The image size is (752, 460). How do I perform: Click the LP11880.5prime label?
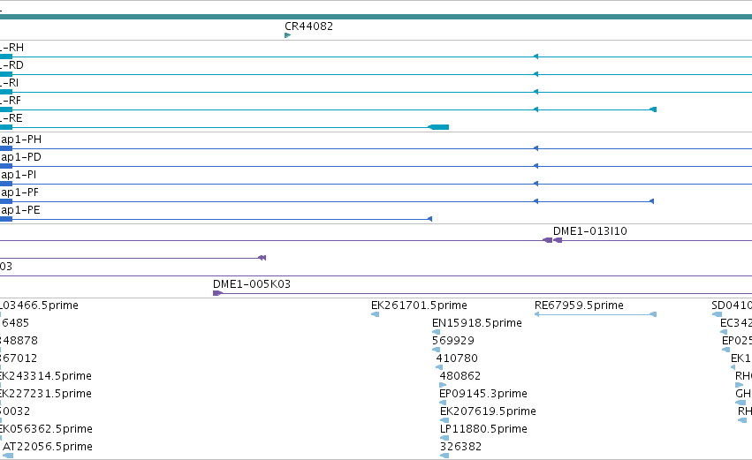(484, 429)
